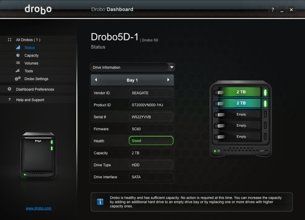Click the transfer arrows icon on Drobo graphic
The image size is (305, 220).
point(262,151)
